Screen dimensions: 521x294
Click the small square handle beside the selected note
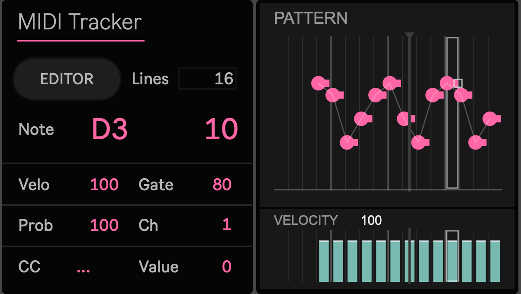[458, 83]
